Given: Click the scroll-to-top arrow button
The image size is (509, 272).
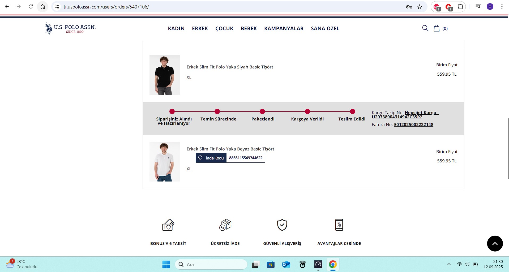Looking at the screenshot, I should tap(495, 243).
